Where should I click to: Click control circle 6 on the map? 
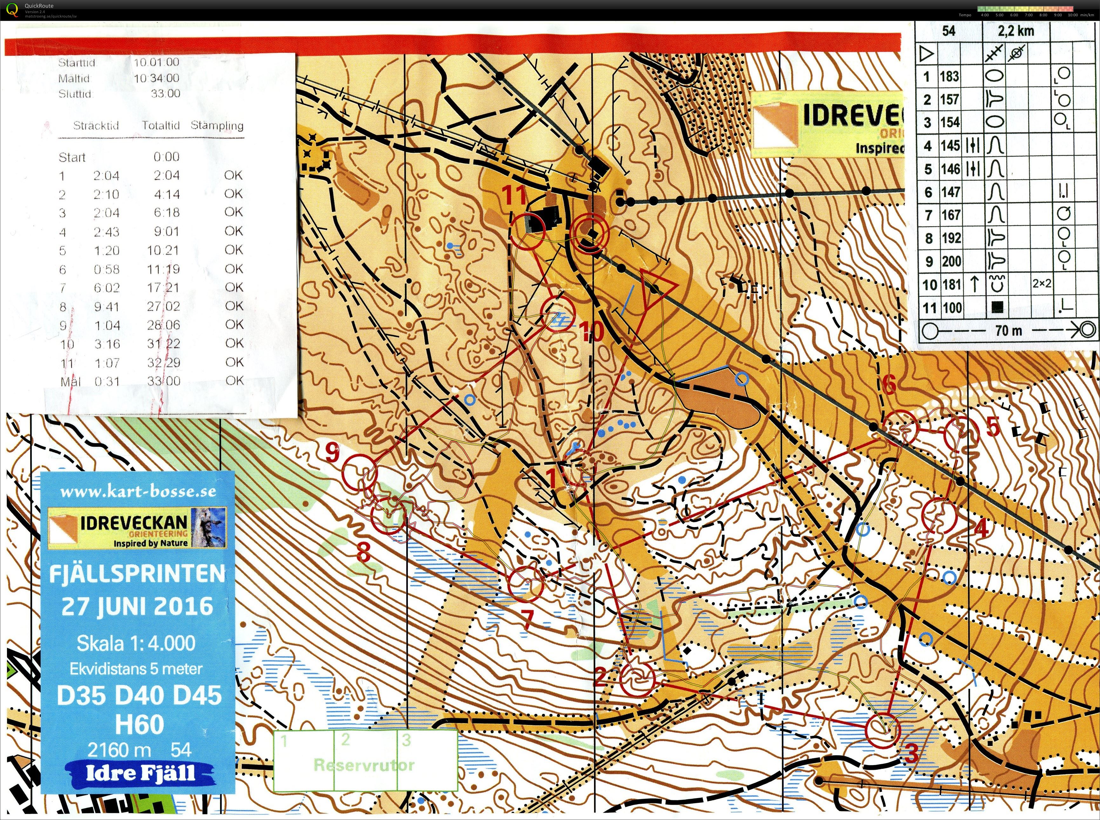[x=901, y=428]
